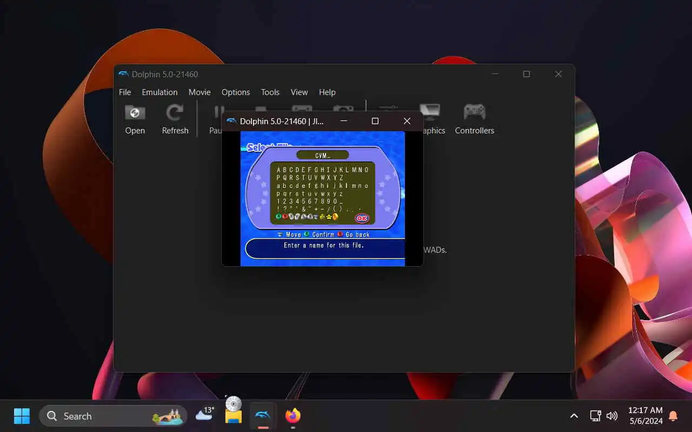The width and height of the screenshot is (692, 432).
Task: Open the Options menu
Action: click(236, 92)
